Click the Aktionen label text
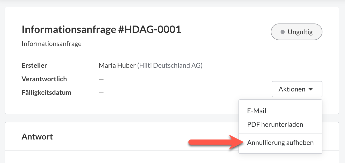 (x=292, y=89)
